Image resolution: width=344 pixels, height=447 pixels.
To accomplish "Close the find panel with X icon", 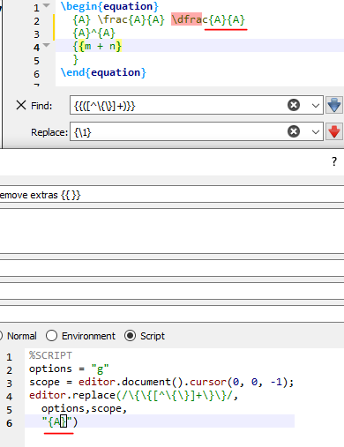I will (x=21, y=105).
